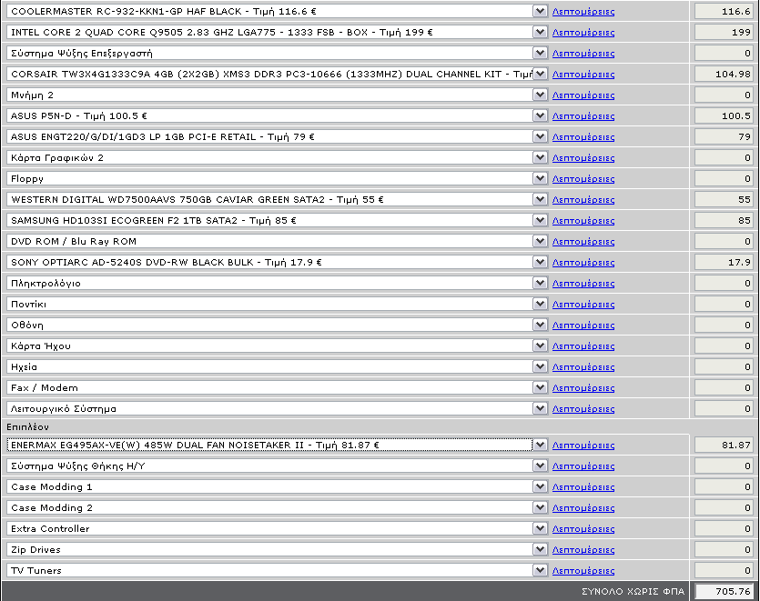Screen dimensions: 760x601
Task: Expand the Fax / Modem dropdown
Action: tap(278, 387)
